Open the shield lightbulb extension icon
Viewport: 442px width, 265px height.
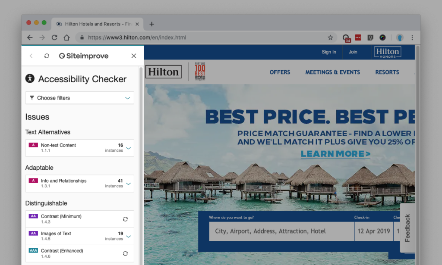click(x=370, y=37)
